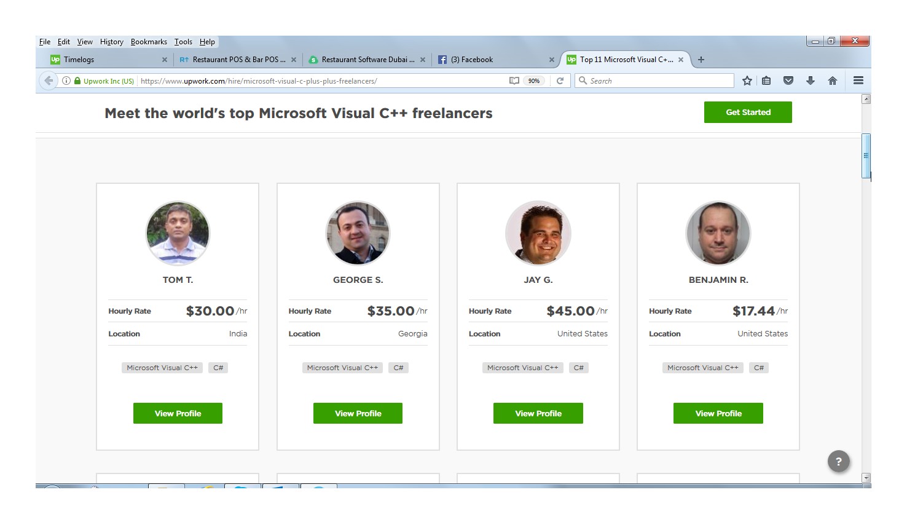The width and height of the screenshot is (907, 519).
Task: Click the C# tag on George S.'s card
Action: (x=398, y=368)
